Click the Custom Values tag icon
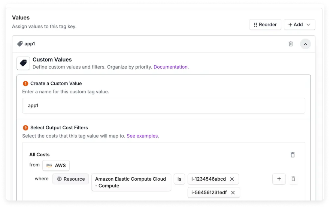 23,63
